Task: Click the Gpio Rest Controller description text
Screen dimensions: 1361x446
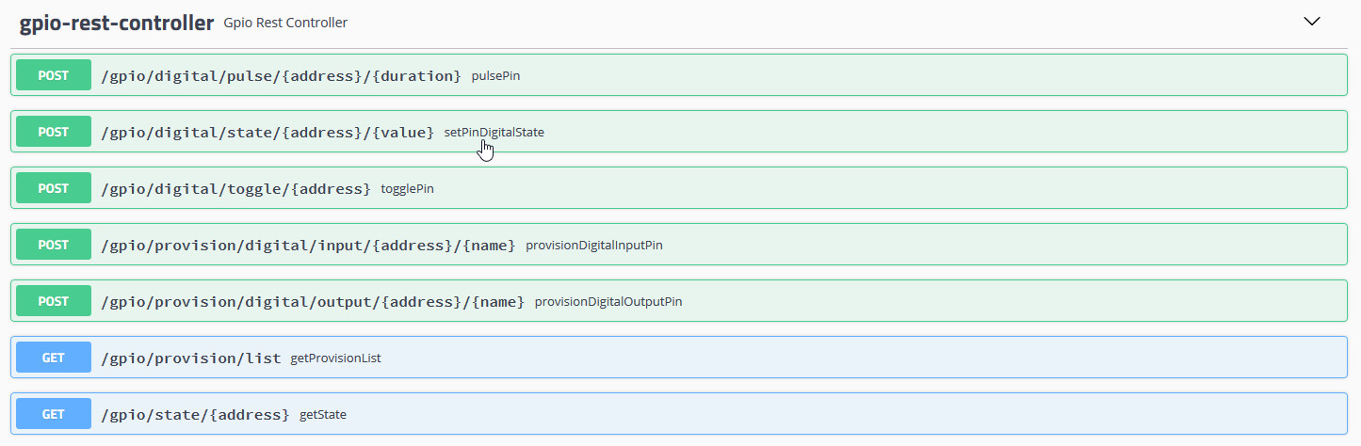Action: pos(285,23)
